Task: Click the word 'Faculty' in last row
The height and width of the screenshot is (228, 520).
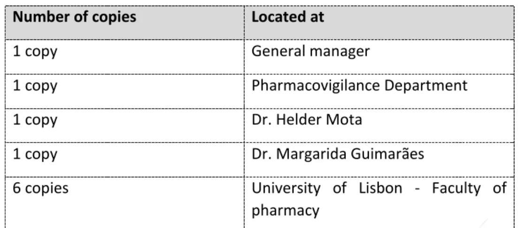Action: coord(456,189)
